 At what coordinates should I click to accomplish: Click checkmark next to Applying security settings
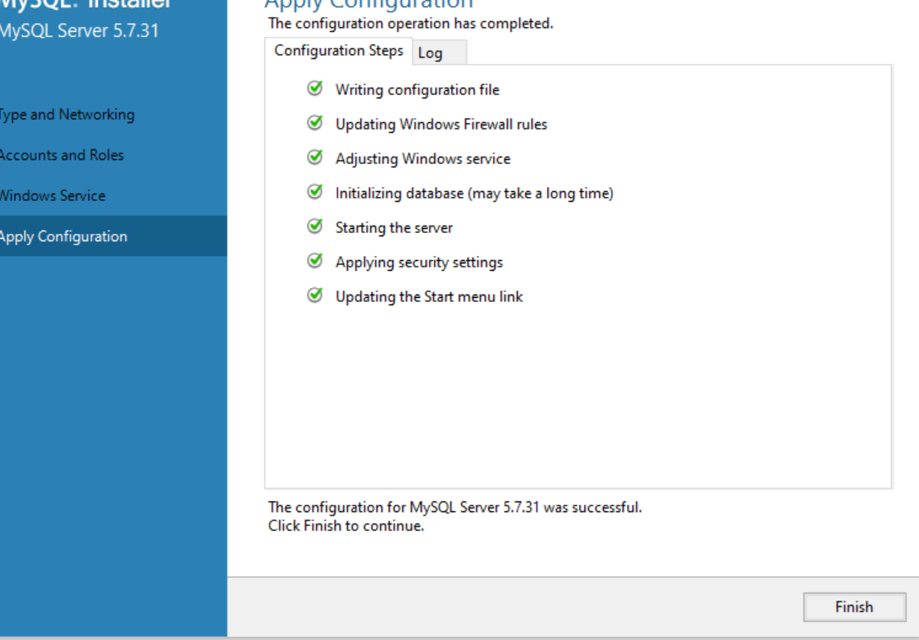click(315, 261)
